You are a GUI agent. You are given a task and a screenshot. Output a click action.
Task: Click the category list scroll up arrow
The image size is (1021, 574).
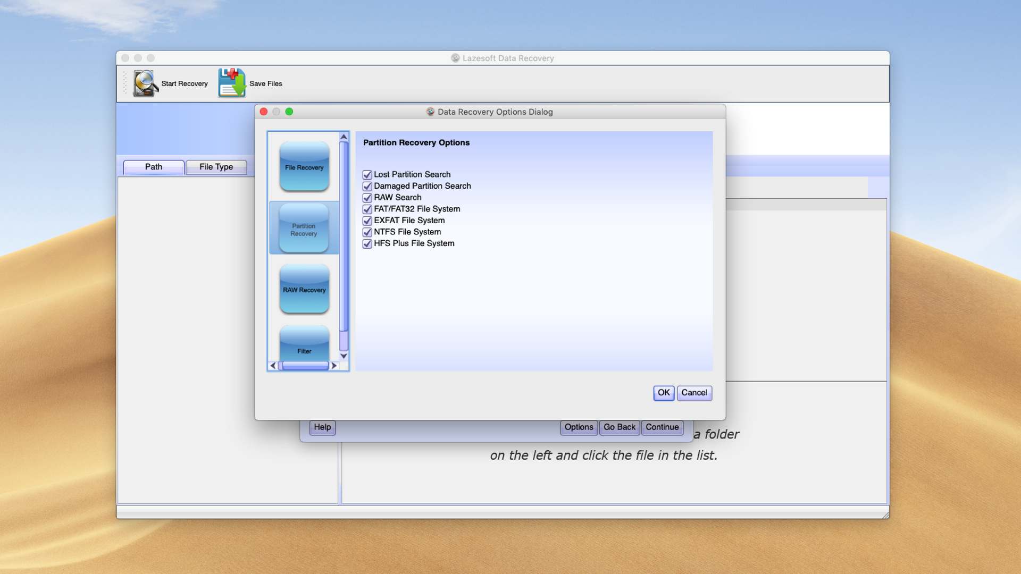[x=344, y=137]
